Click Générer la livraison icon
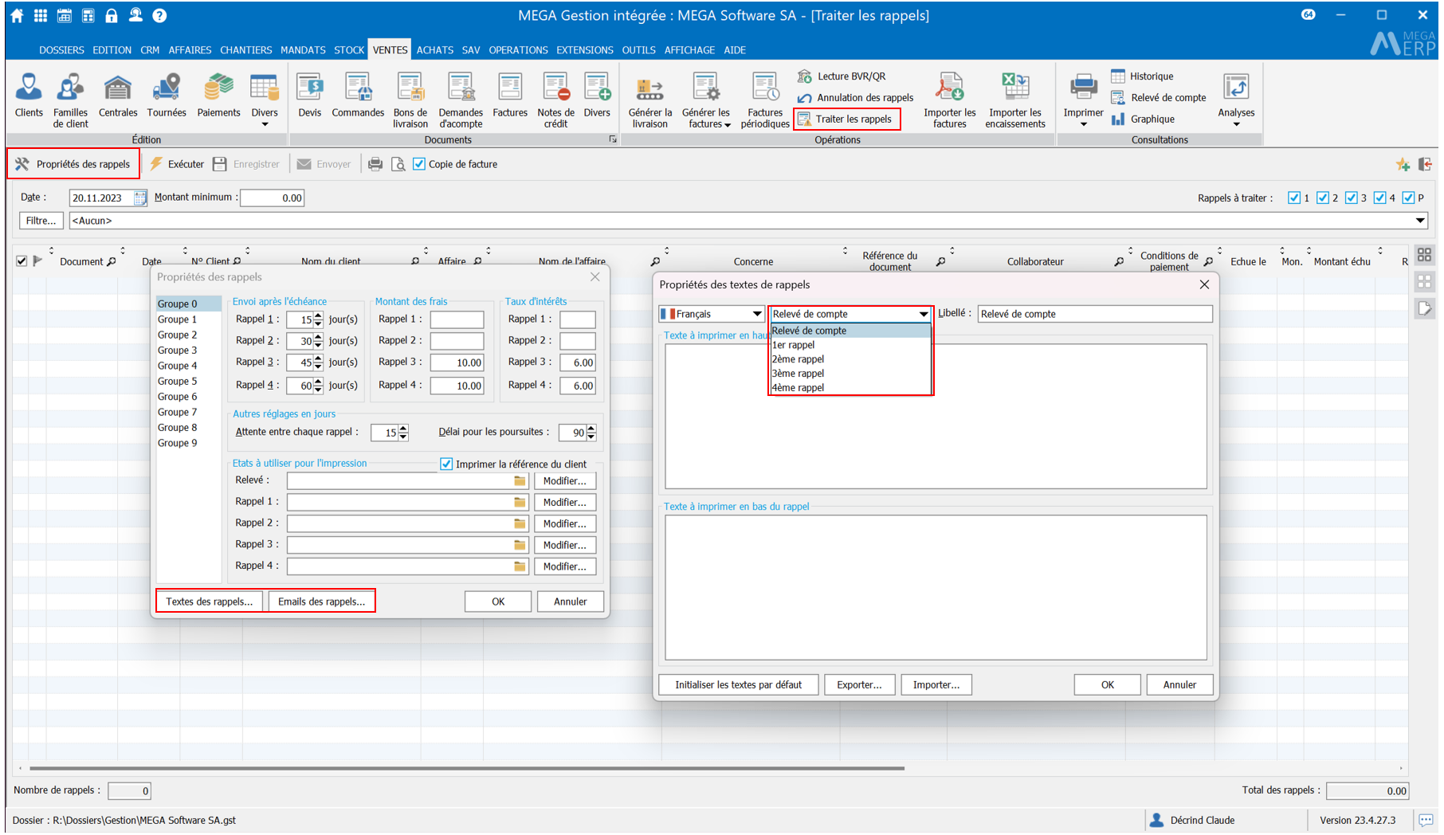Viewport: 1444px width, 835px height. coord(650,100)
